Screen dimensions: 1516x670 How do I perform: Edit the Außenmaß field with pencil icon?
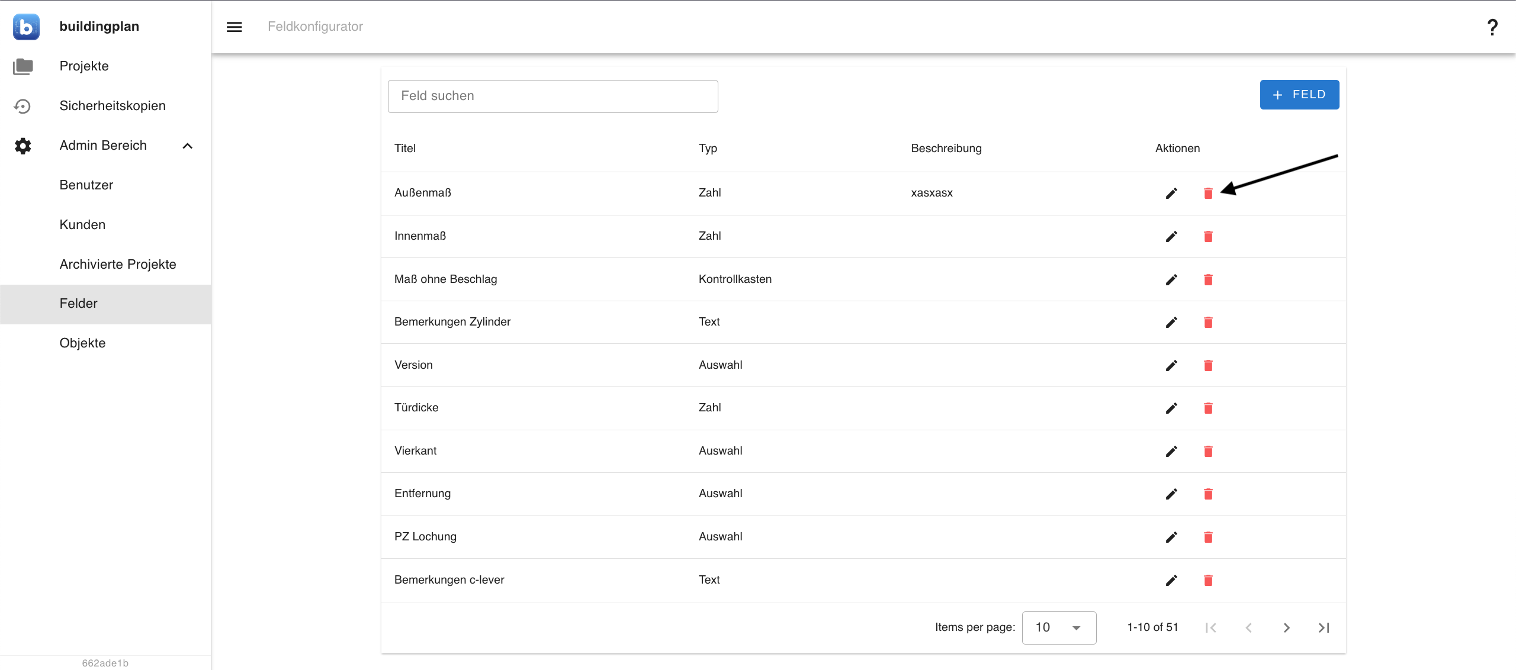[1171, 193]
